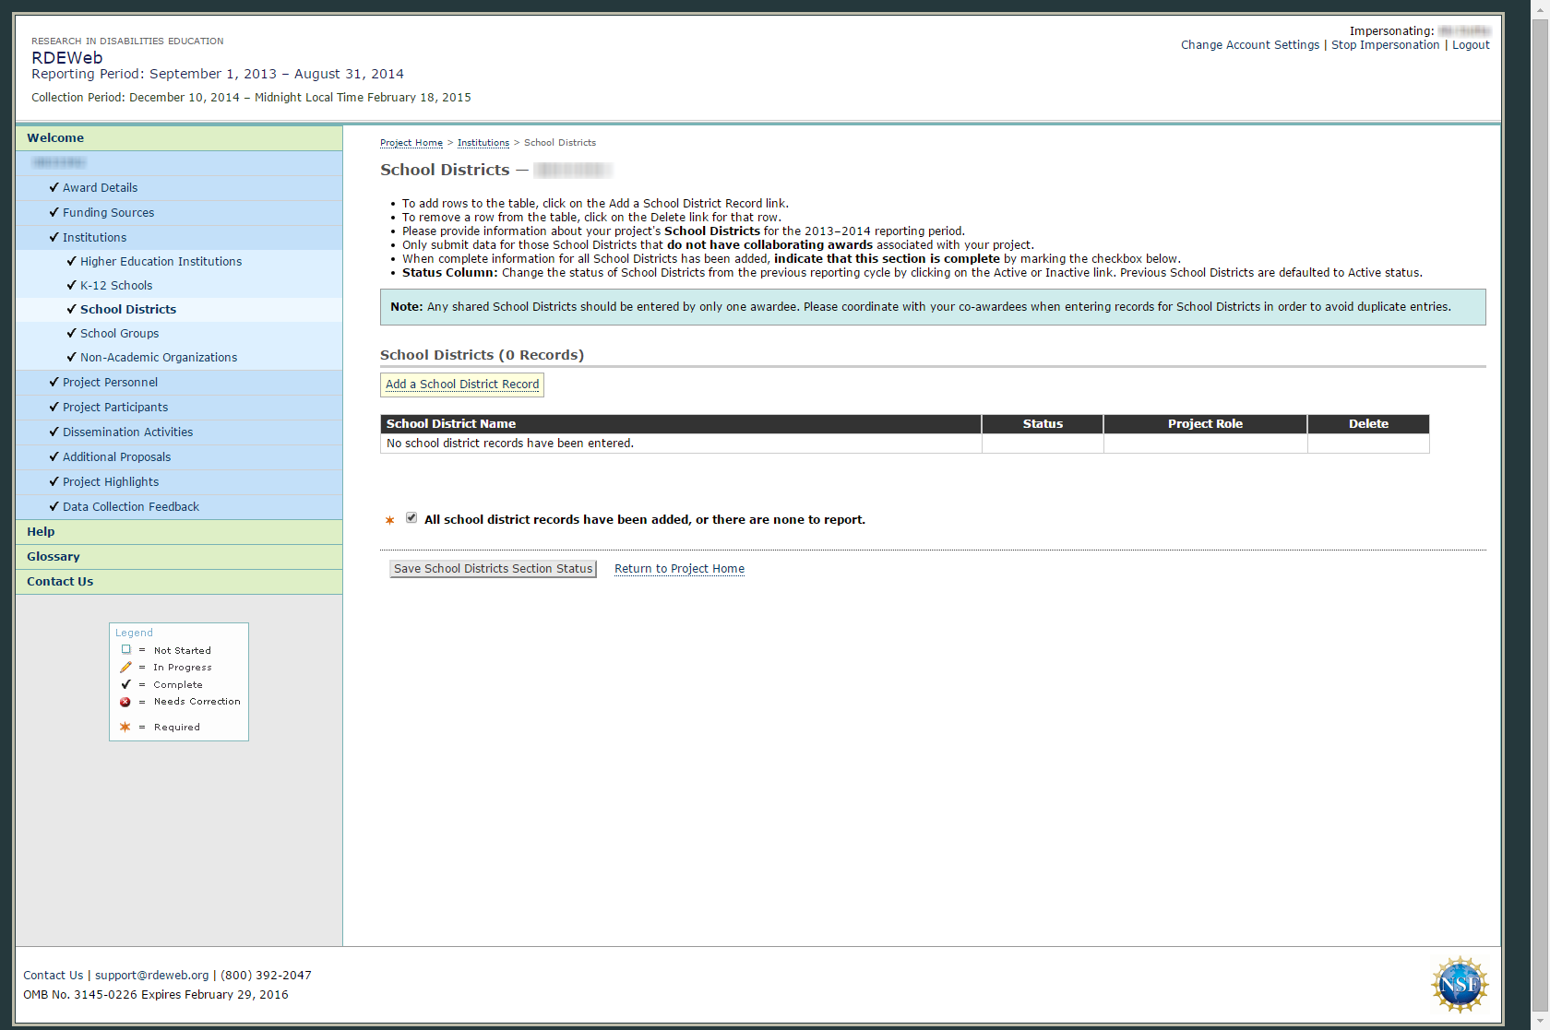
Task: Click the checkmark icon beside Funding Sources
Action: pos(54,212)
